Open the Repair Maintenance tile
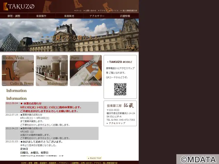This screenshot has height=164, width=219. [x=52, y=71]
